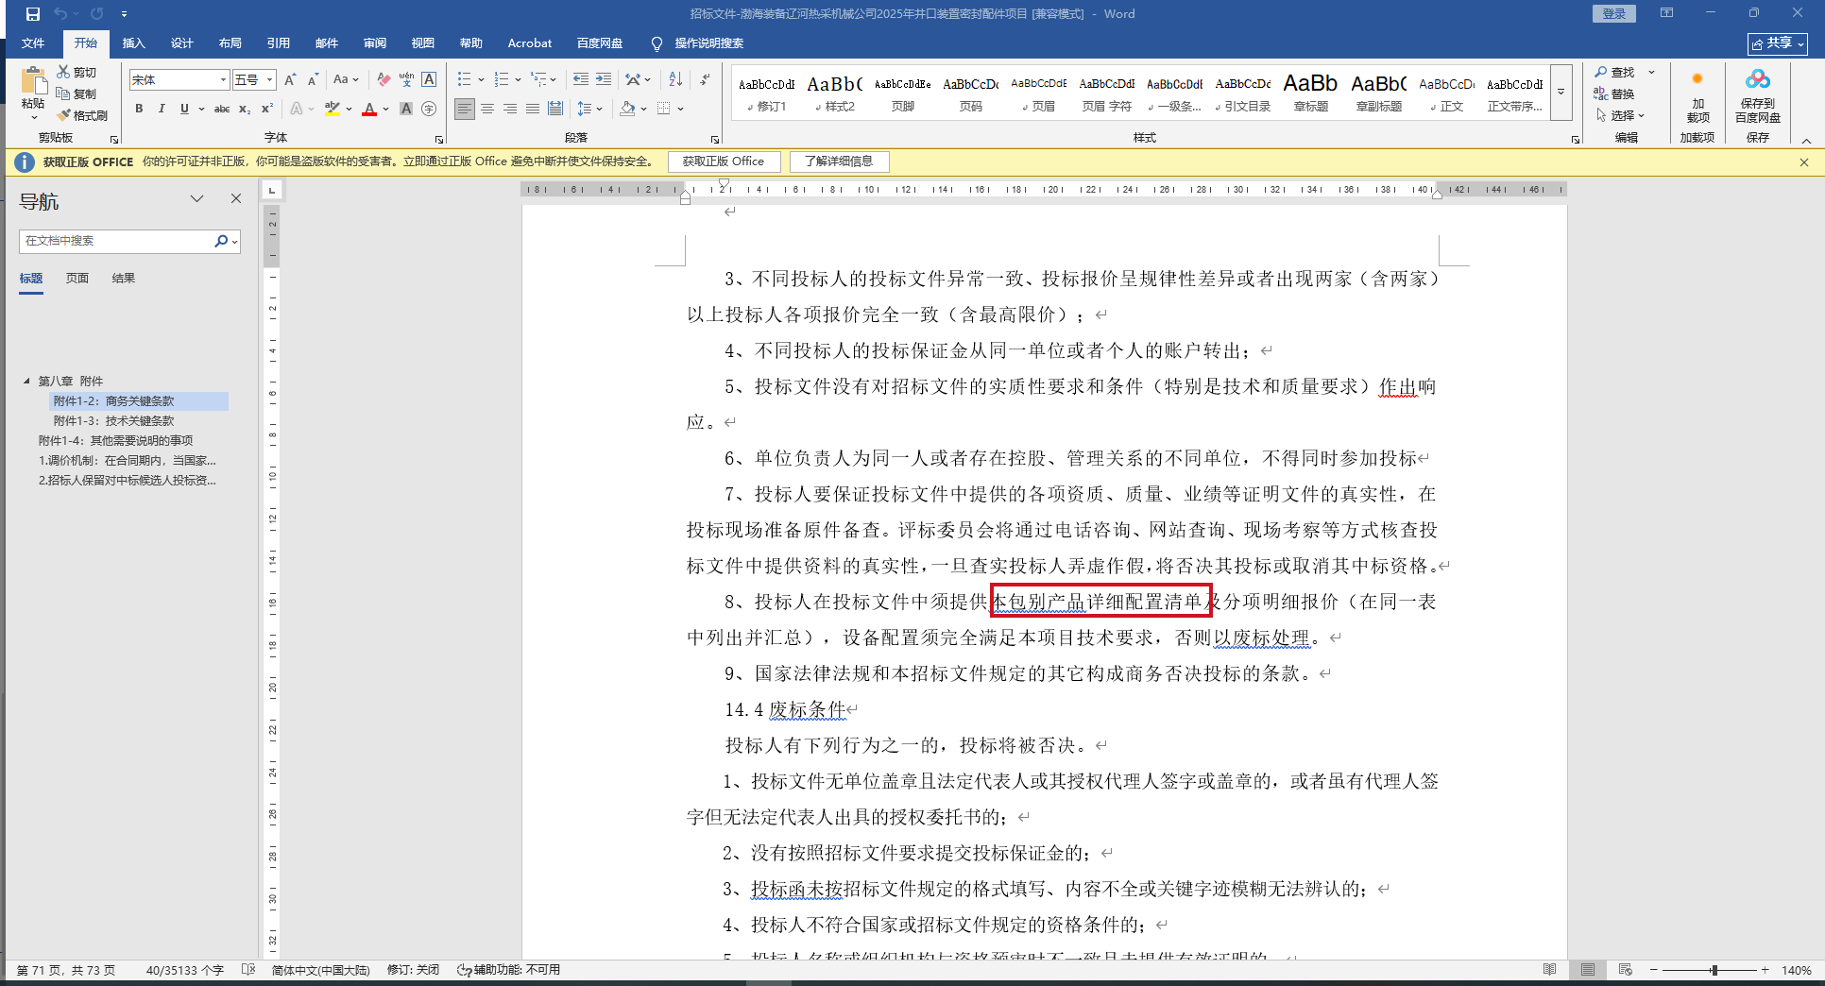Viewport: 1825px width, 986px height.
Task: Switch to Web Layout view icon
Action: point(1625,970)
